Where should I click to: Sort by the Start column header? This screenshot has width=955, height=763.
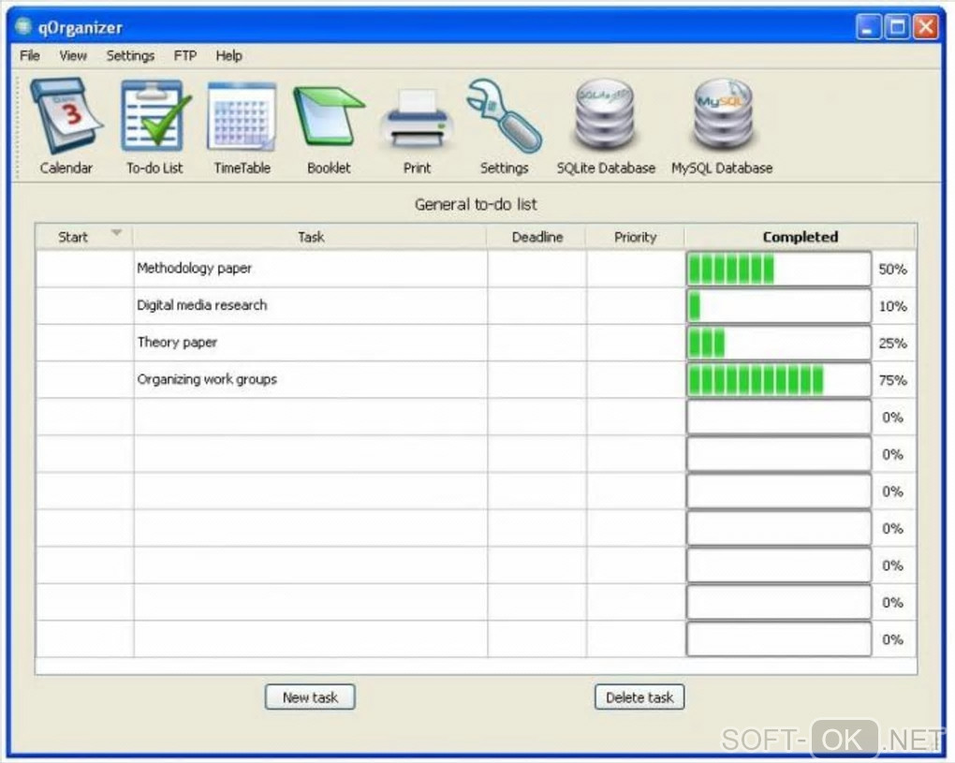[84, 237]
